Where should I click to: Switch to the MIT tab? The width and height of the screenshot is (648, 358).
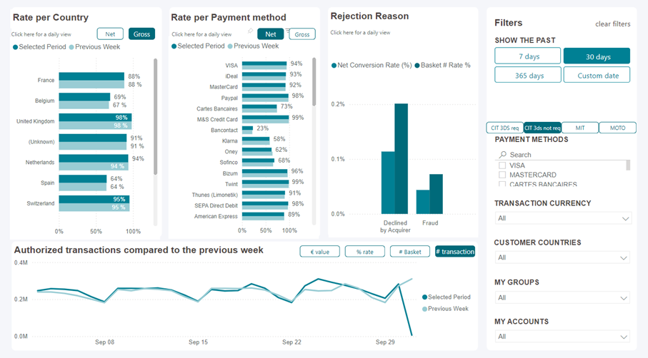tap(579, 128)
